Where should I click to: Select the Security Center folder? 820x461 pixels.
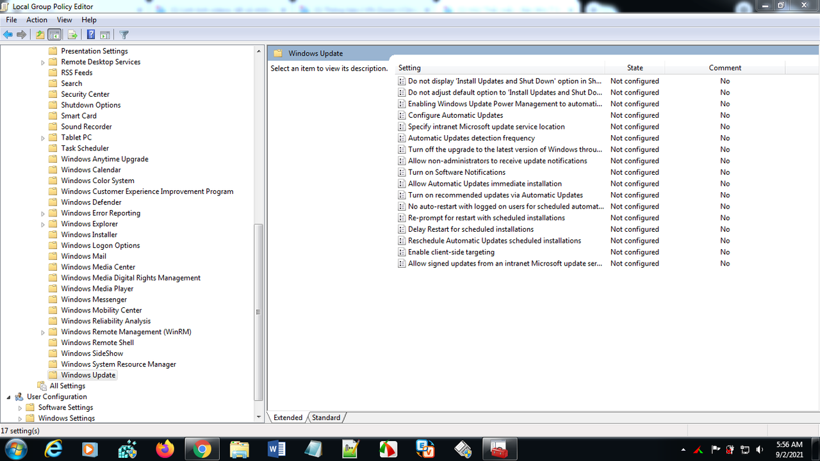click(x=85, y=94)
